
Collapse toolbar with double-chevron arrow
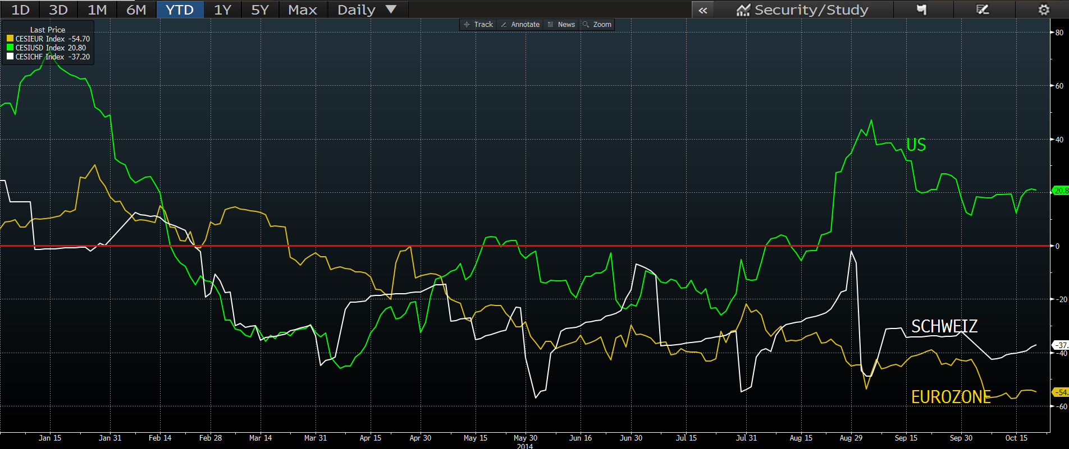(x=702, y=10)
